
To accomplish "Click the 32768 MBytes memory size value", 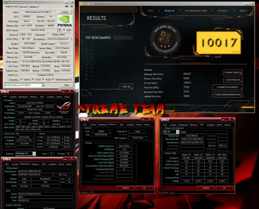I will click(x=101, y=135).
